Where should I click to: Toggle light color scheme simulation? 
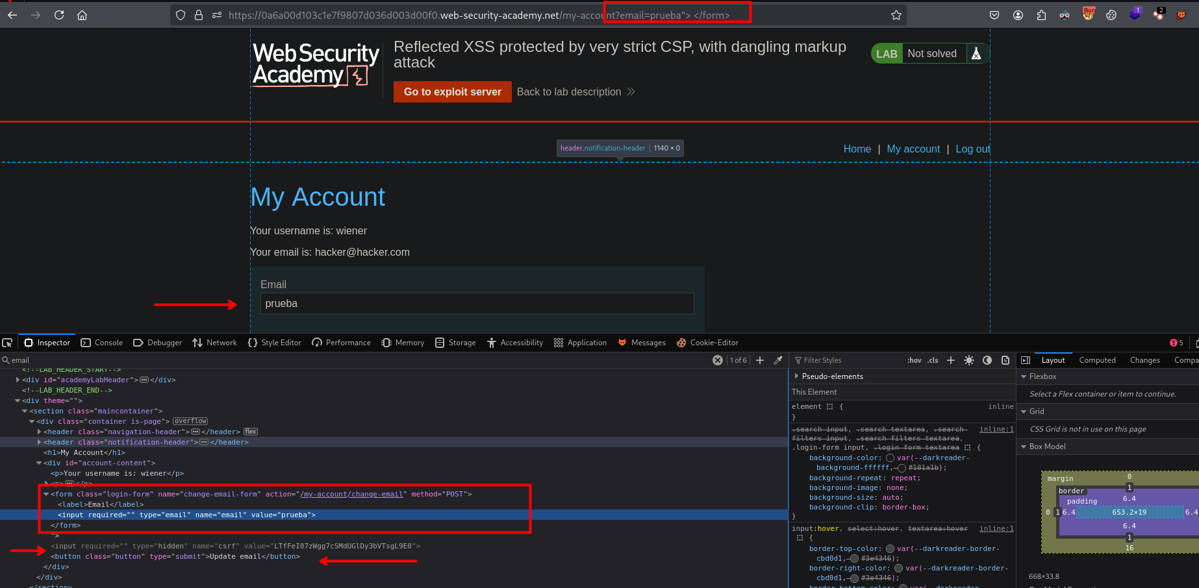point(969,360)
